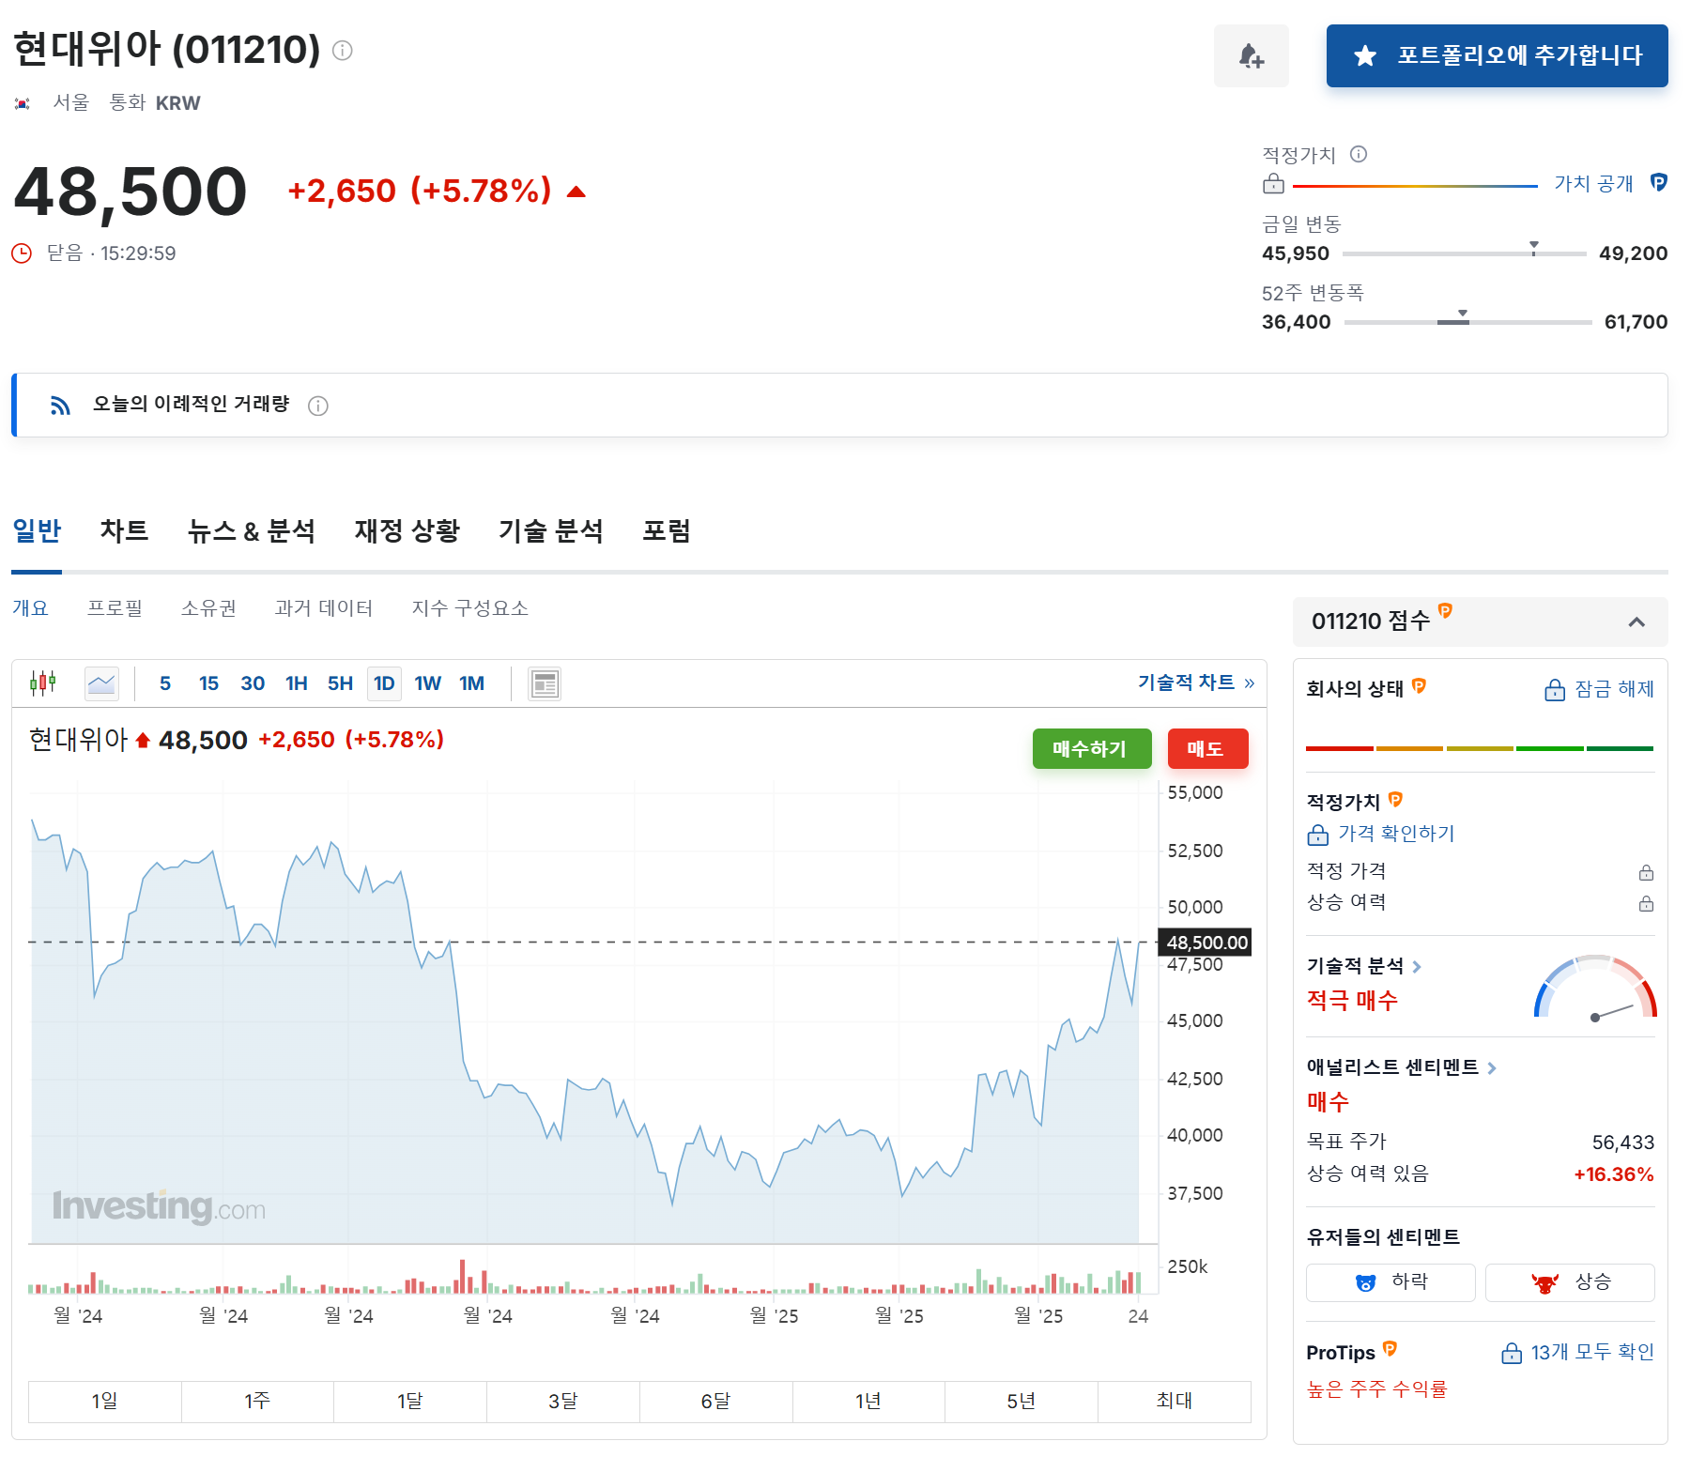1690x1457 pixels.
Task: Select the 30 minute chart interval
Action: 253,683
